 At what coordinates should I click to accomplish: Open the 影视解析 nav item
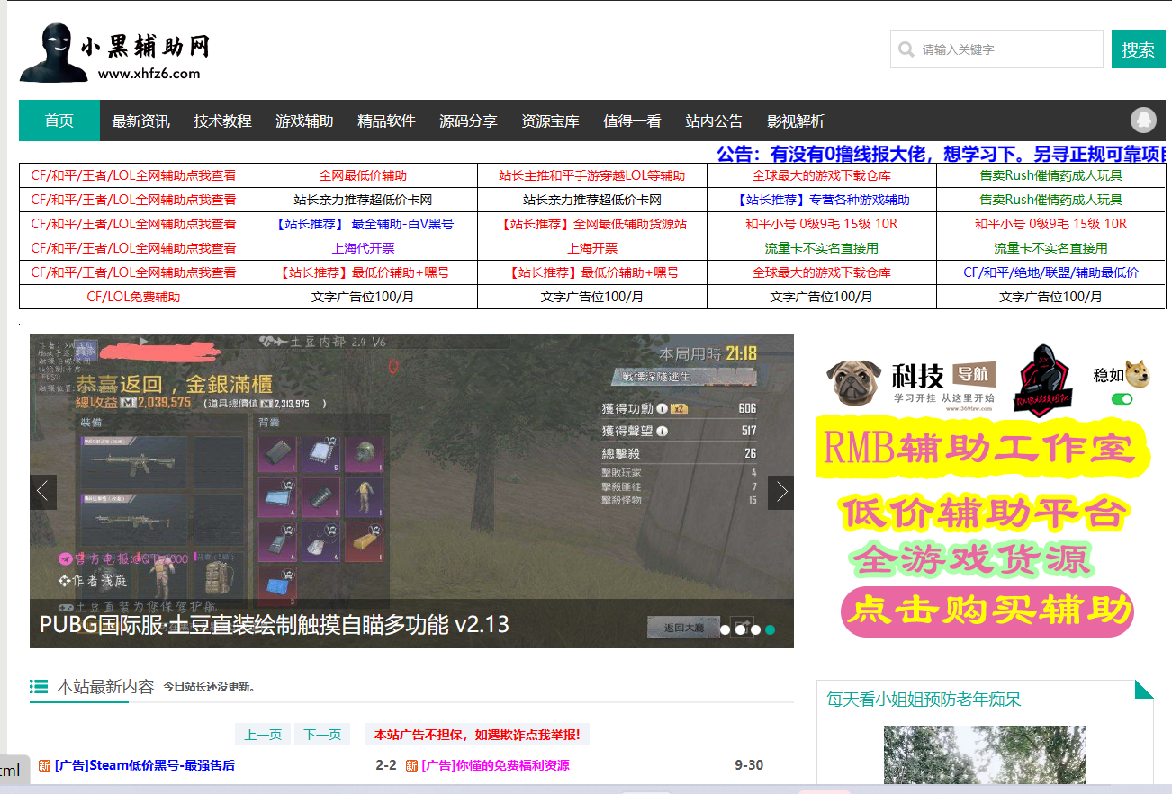coord(796,120)
